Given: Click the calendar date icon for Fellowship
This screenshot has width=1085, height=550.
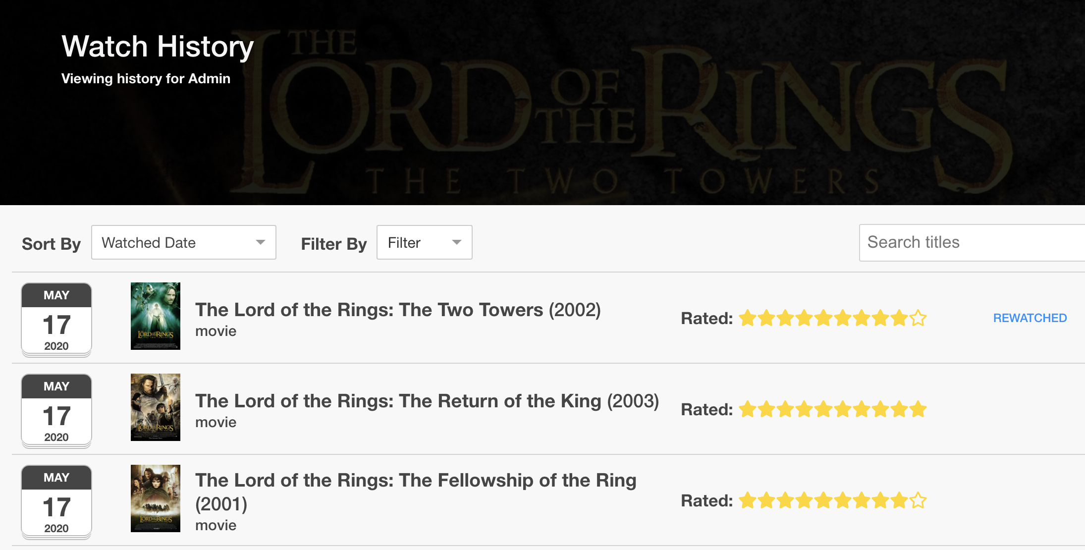Looking at the screenshot, I should [x=56, y=502].
